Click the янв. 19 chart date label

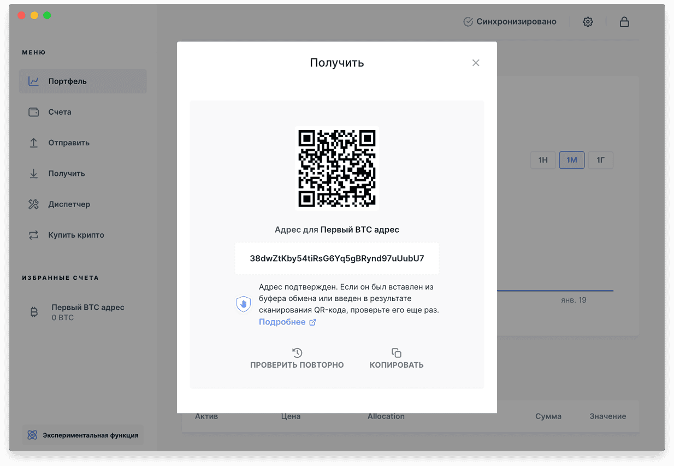tap(574, 300)
